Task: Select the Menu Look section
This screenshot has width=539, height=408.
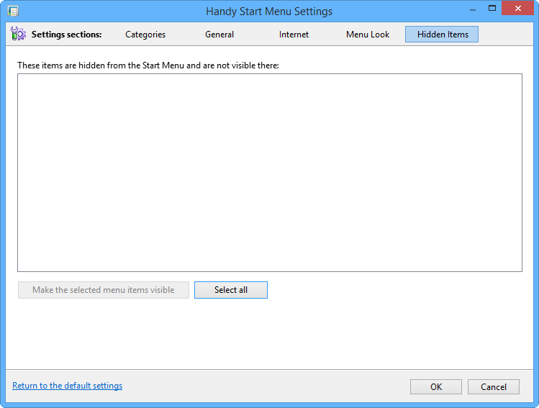Action: click(x=368, y=35)
